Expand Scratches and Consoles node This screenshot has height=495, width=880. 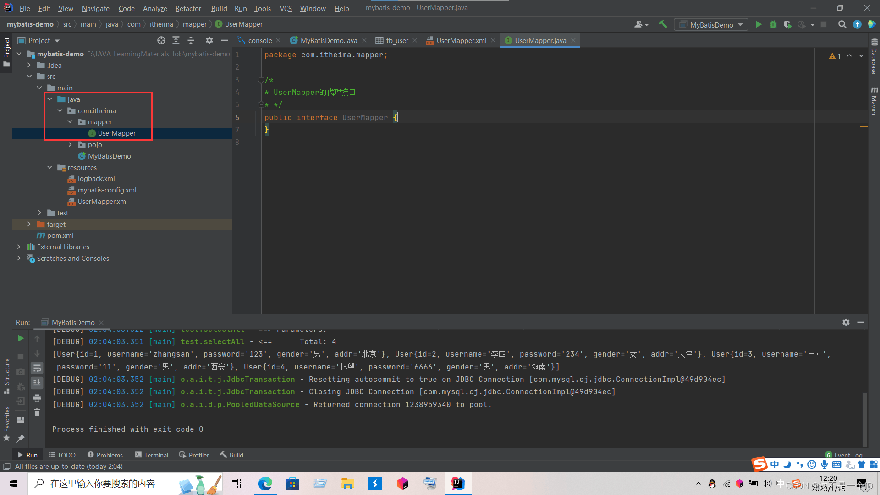coord(19,258)
